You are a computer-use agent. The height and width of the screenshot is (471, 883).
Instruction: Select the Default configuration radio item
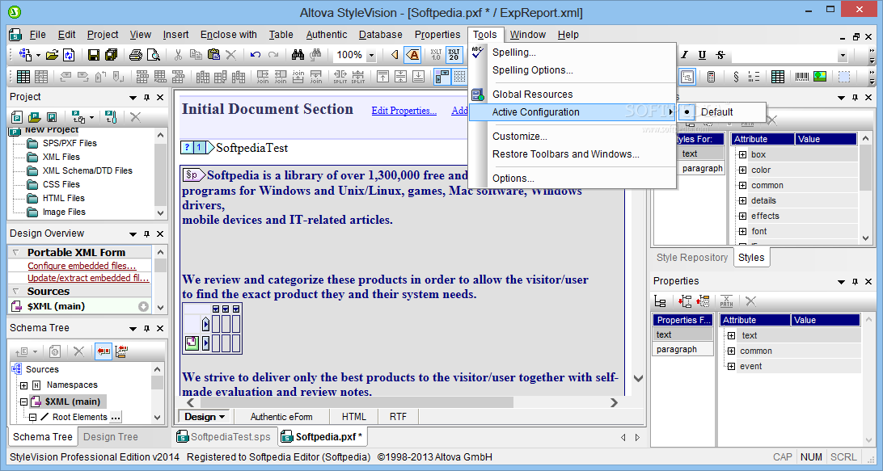pos(723,112)
